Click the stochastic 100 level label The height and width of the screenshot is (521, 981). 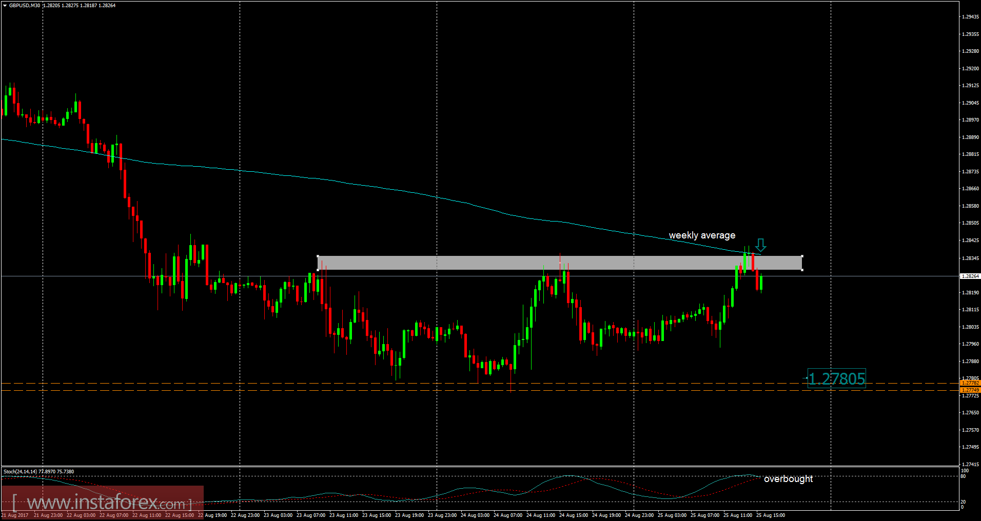(x=965, y=471)
